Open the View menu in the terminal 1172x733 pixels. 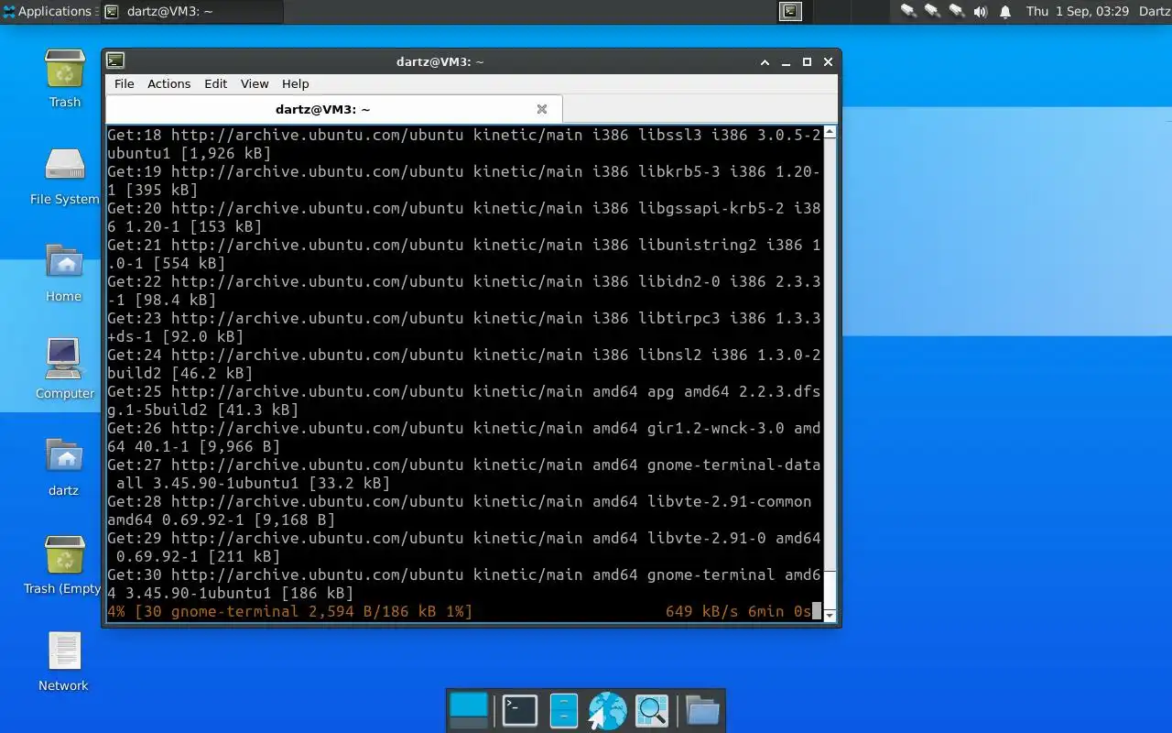coord(255,83)
